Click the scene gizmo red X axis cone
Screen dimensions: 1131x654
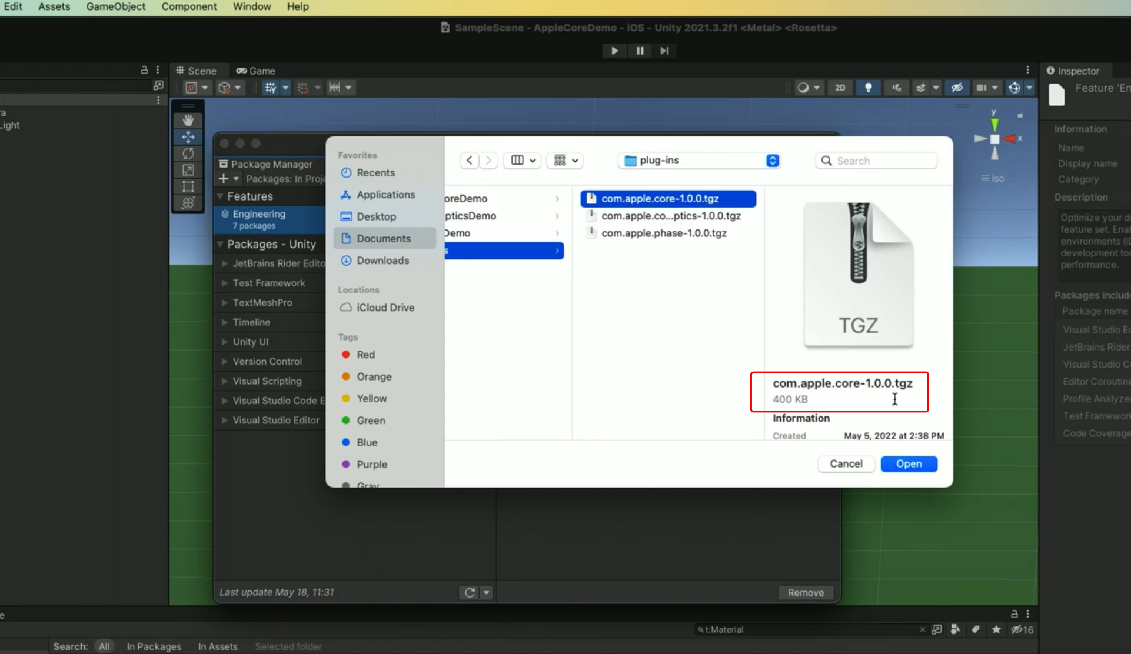tap(1010, 139)
